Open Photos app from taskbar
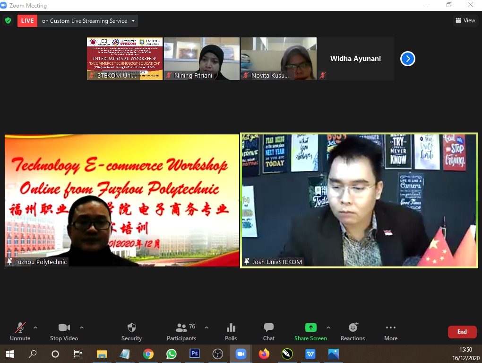The width and height of the screenshot is (482, 363). point(334,354)
